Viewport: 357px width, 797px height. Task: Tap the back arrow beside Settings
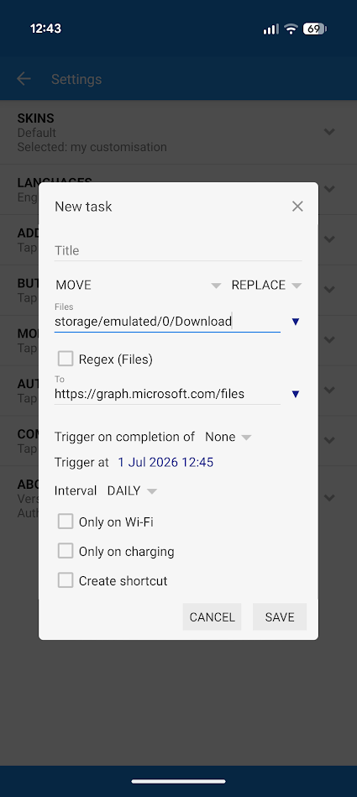click(x=24, y=79)
